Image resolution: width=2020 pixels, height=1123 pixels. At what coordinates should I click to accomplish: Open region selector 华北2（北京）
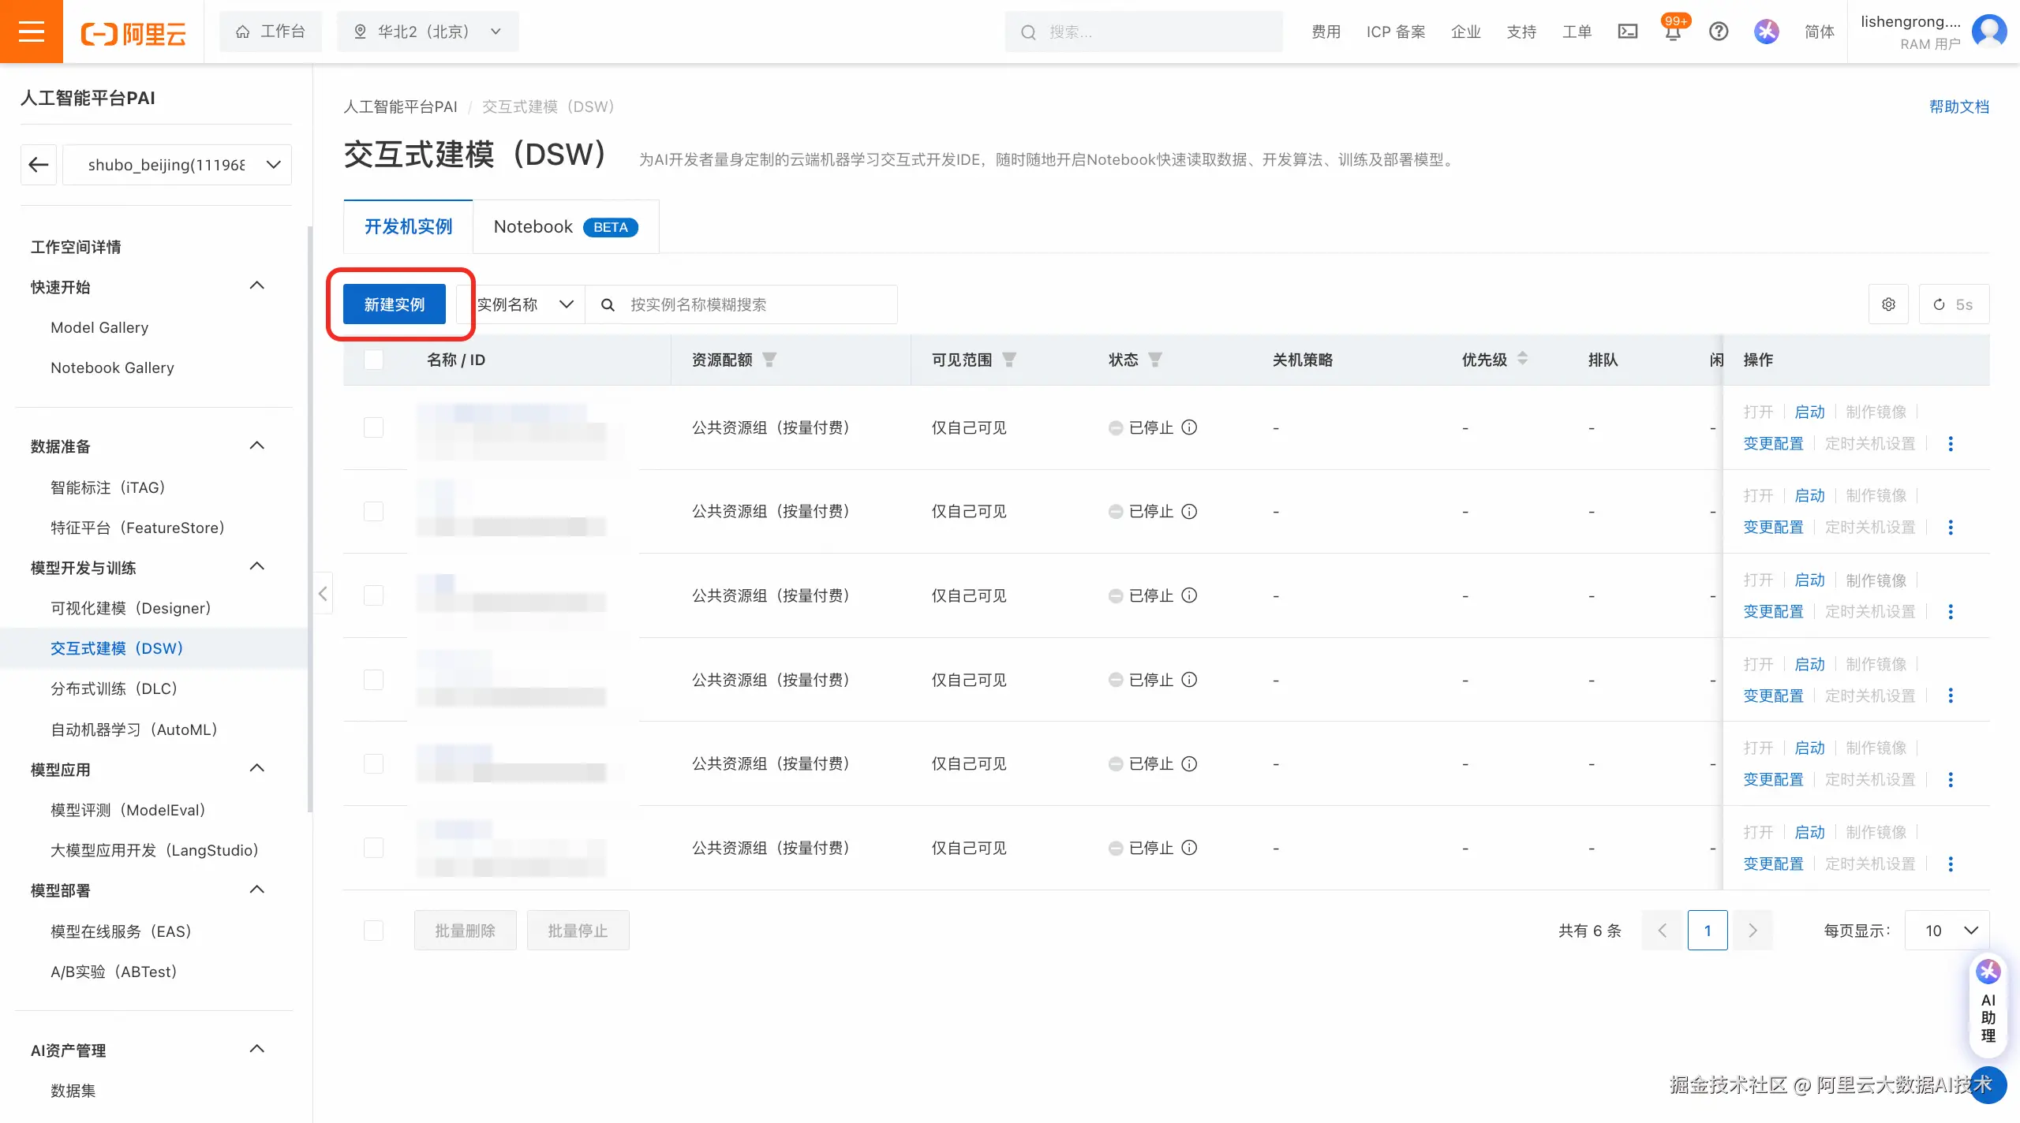(x=428, y=32)
